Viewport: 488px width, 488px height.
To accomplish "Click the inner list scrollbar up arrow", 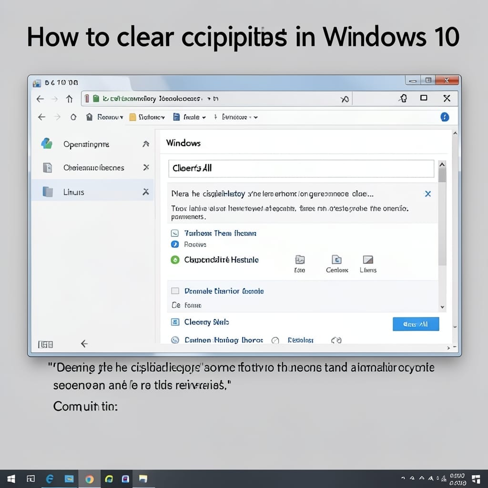I will tap(442, 164).
